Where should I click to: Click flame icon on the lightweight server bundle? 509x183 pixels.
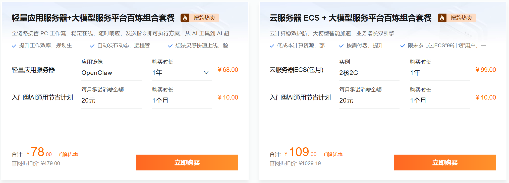click(x=185, y=18)
